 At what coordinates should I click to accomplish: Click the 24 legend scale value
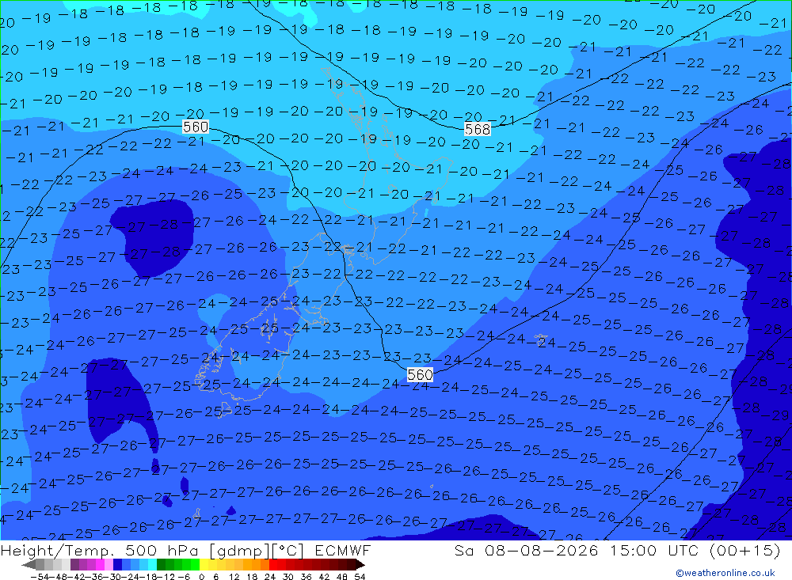pos(270,577)
